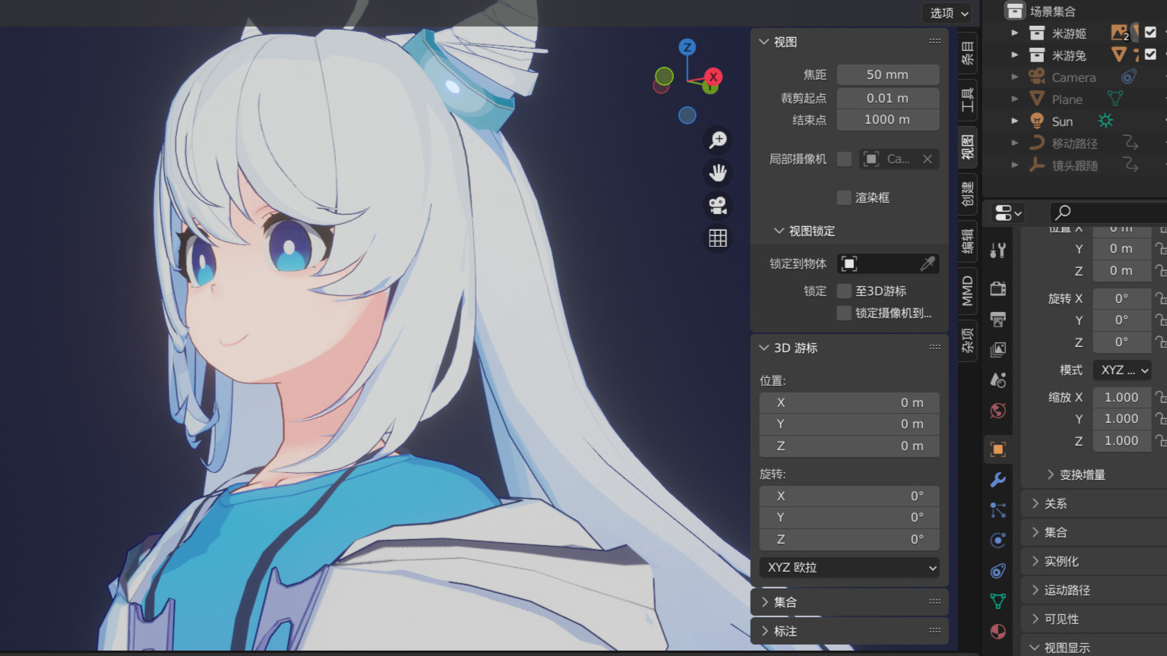Switch to the MMD sidebar tab
Image resolution: width=1167 pixels, height=656 pixels.
[967, 292]
